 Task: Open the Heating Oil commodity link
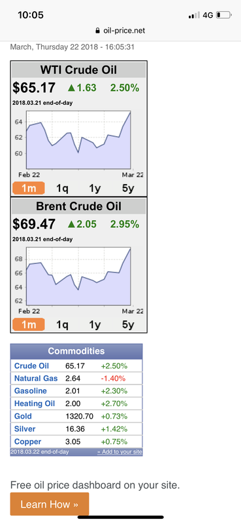(x=35, y=403)
